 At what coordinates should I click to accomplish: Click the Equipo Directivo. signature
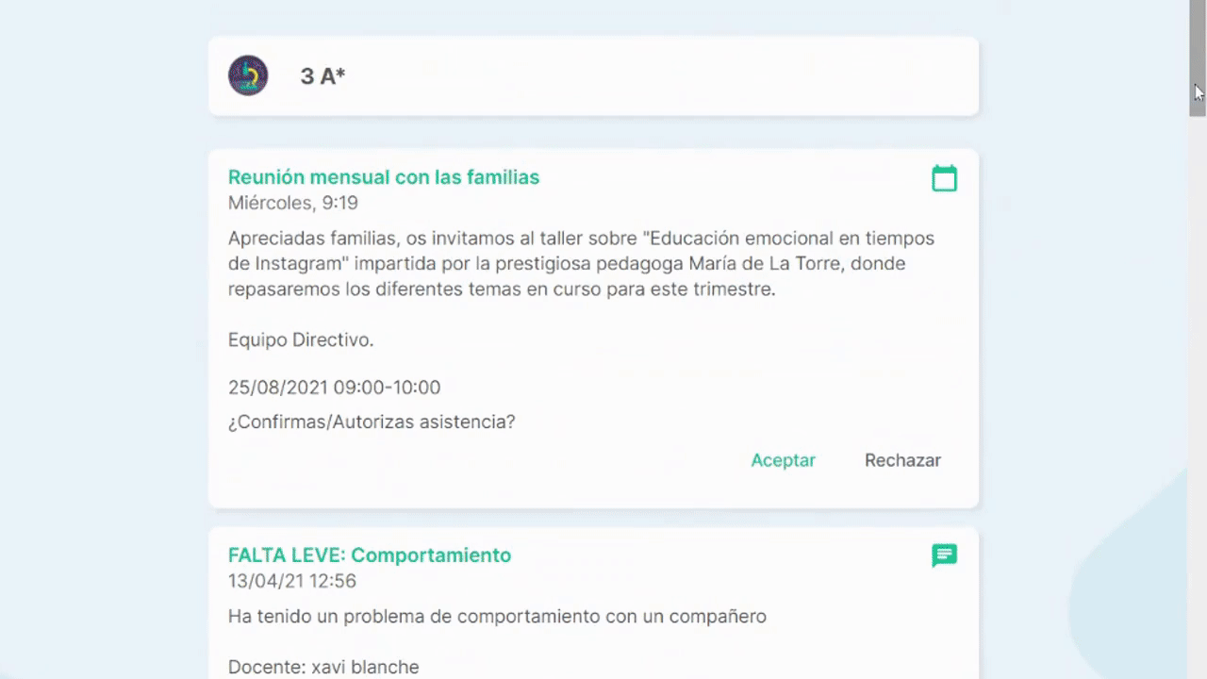tap(301, 339)
